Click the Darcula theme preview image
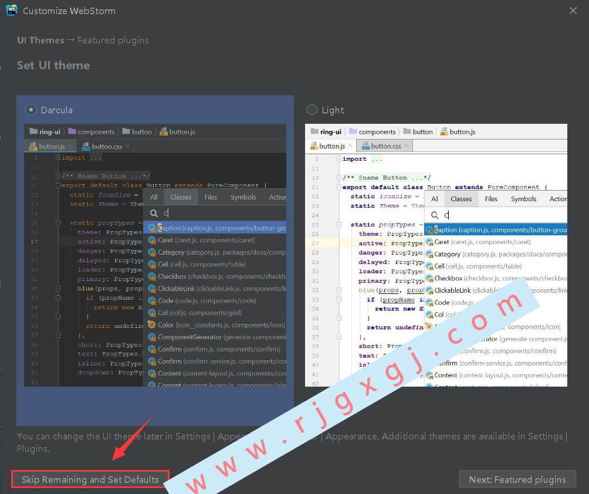The height and width of the screenshot is (494, 589). coord(155,255)
